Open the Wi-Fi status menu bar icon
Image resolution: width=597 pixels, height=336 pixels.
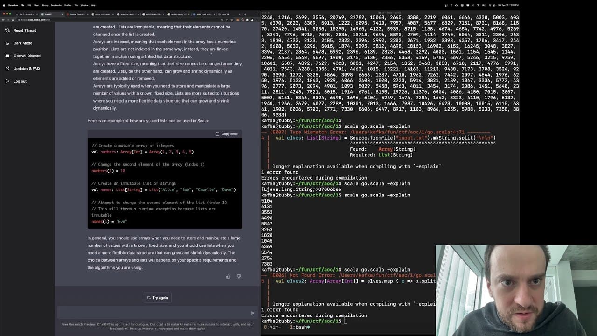click(x=478, y=5)
